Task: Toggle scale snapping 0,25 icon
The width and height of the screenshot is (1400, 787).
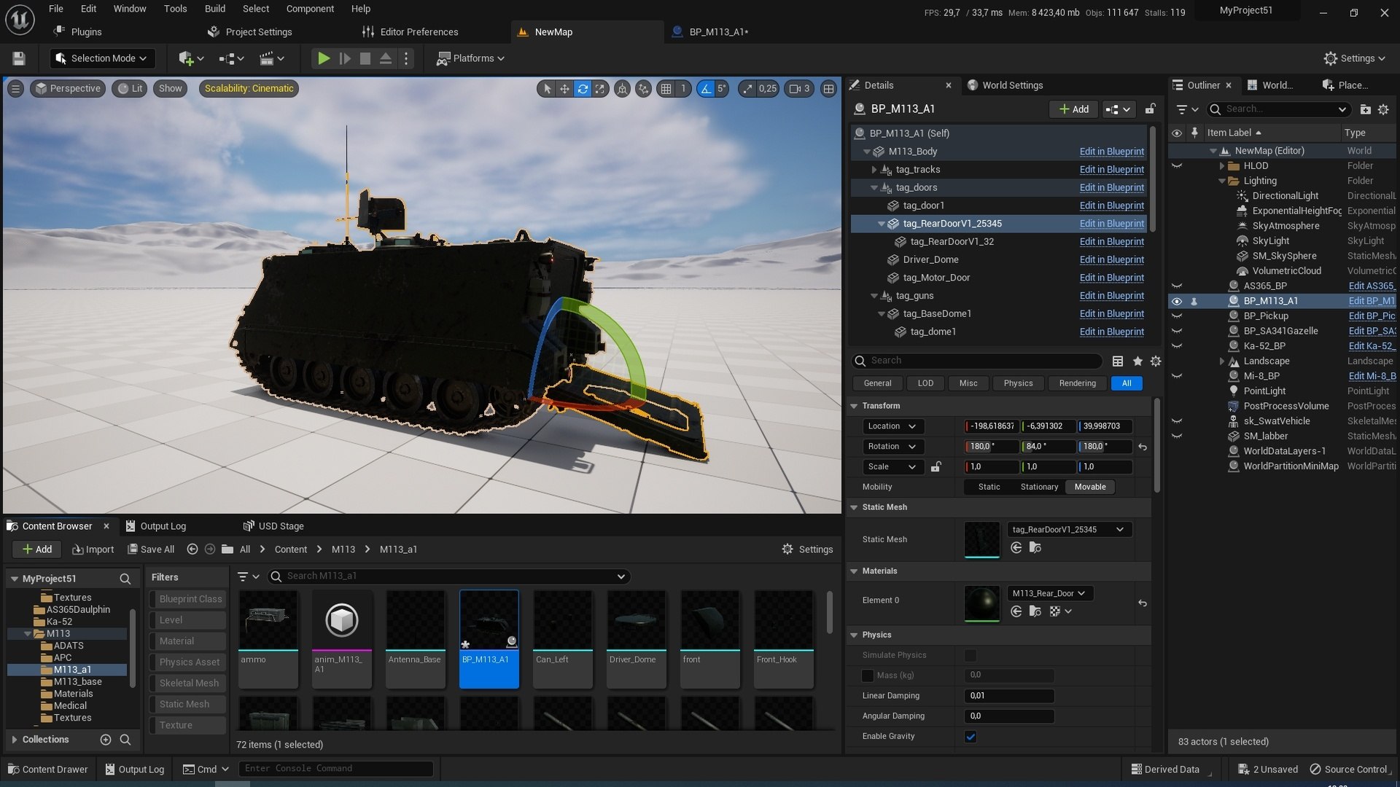Action: click(x=747, y=89)
